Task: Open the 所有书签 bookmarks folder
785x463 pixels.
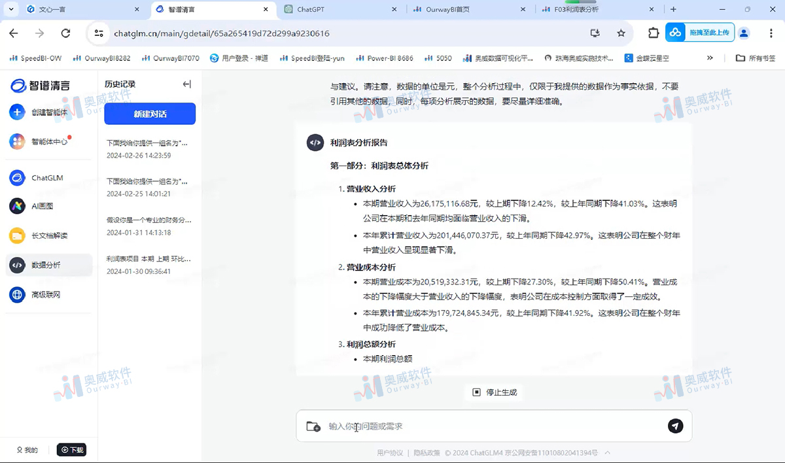Action: tap(756, 58)
